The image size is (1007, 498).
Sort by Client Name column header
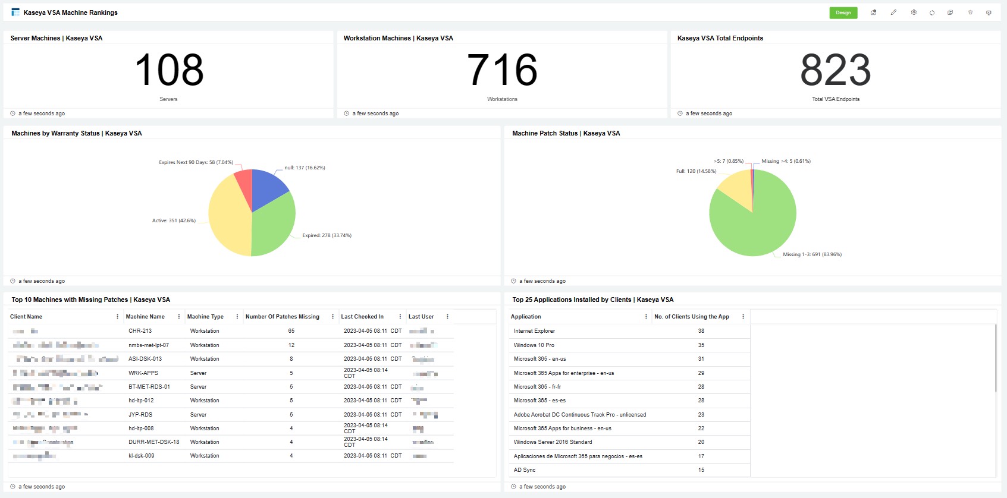26,317
